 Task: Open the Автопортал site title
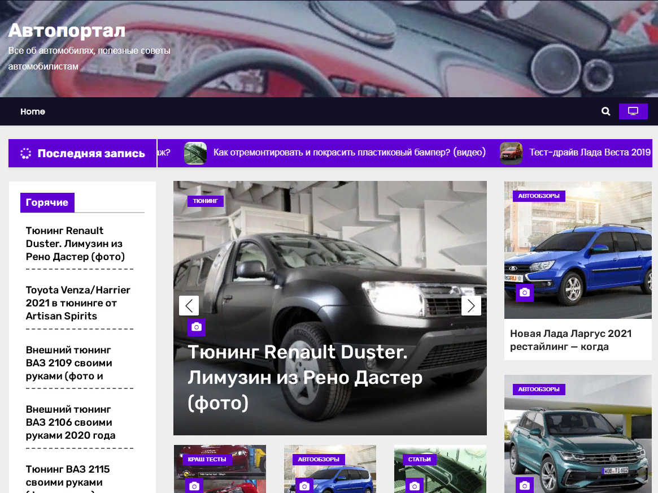pos(67,30)
